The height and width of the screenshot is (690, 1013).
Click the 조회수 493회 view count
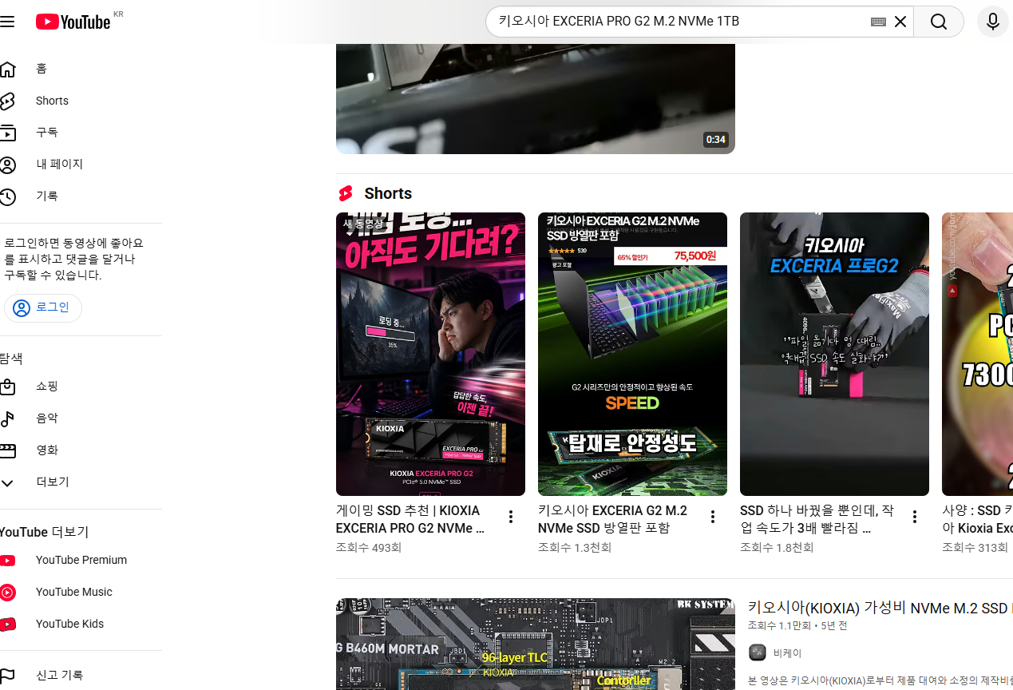[369, 548]
